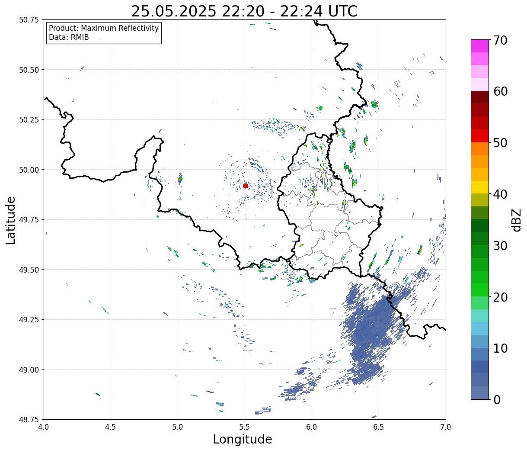Click the latitude tick label 49.00
Viewport: 527px width, 450px height.
(x=29, y=370)
